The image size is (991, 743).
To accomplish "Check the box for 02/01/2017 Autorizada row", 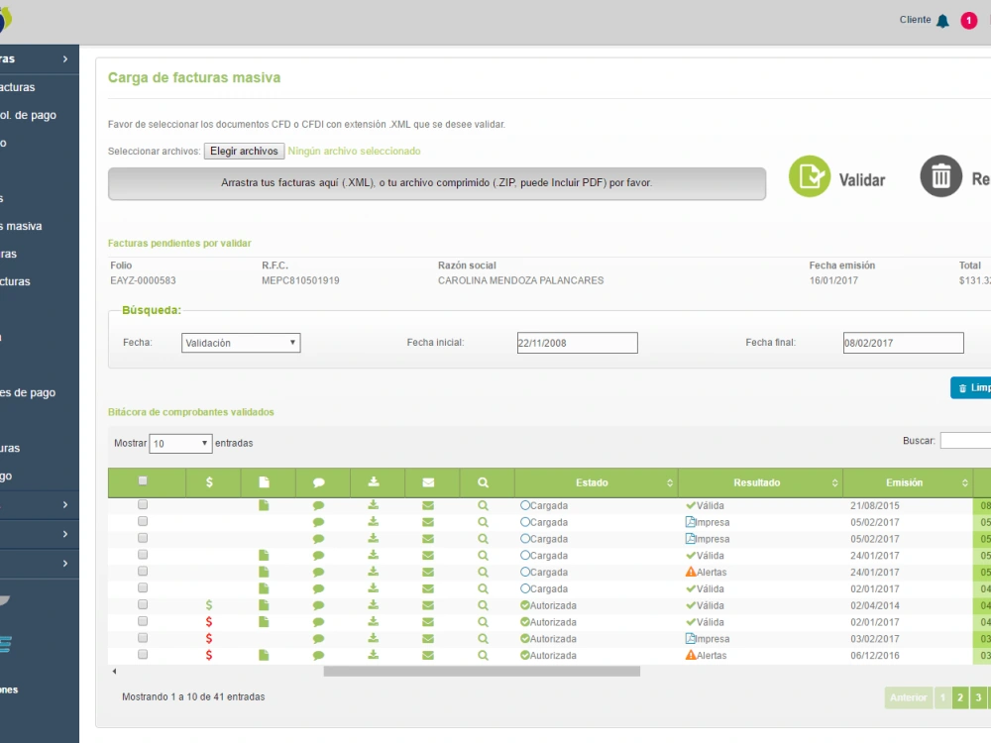I will tap(143, 620).
